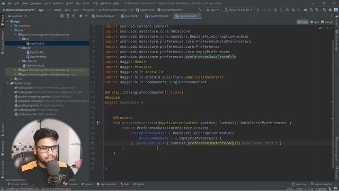Open Project panel options gear
Screen dimensions: 339x191
click(x=81, y=16)
